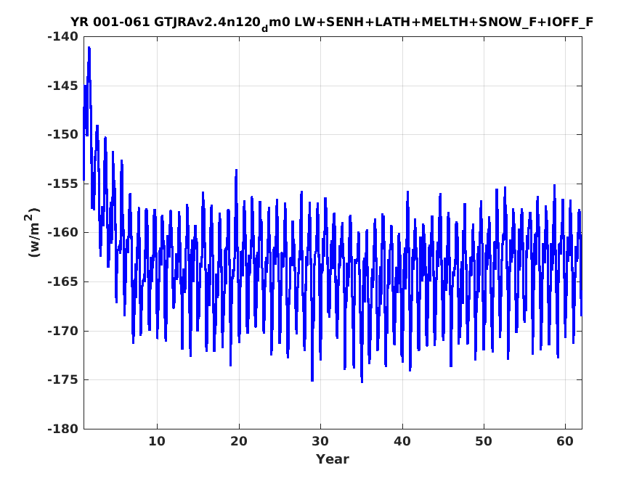Click y-axis tick label -170
Screen dimensions: 642x481
pos(62,331)
